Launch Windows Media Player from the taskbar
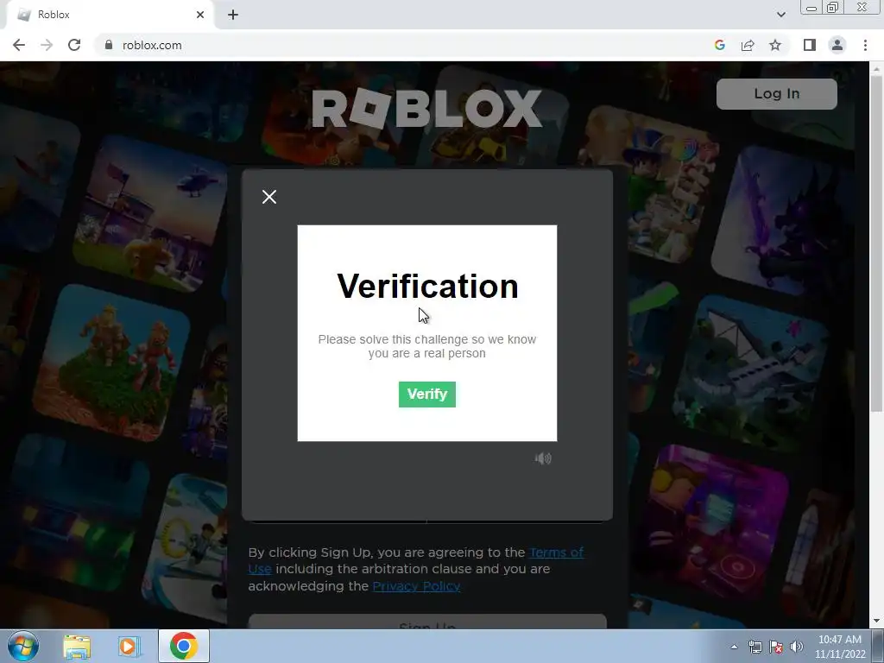 [129, 646]
